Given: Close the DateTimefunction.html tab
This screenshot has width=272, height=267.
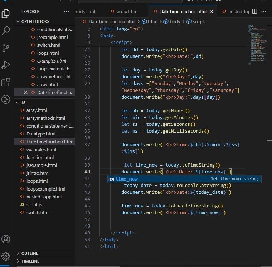Looking at the screenshot, I should pyautogui.click(x=212, y=12).
